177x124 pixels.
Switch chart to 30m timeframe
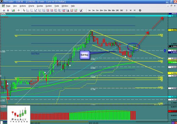pos(109,11)
